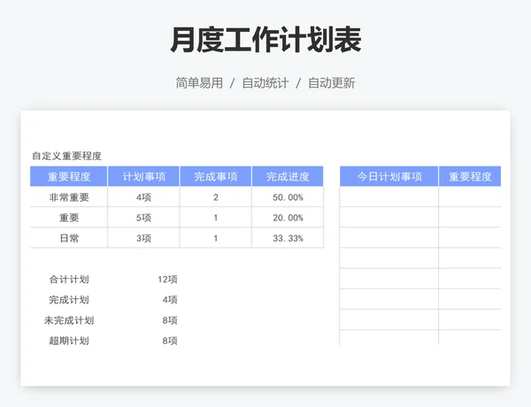Click the 自动统计 subtitle text
Image resolution: width=531 pixels, height=407 pixels.
pyautogui.click(x=265, y=83)
